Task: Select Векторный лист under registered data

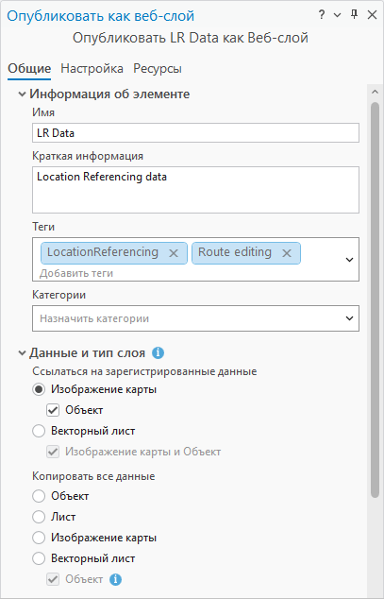Action: [x=39, y=431]
